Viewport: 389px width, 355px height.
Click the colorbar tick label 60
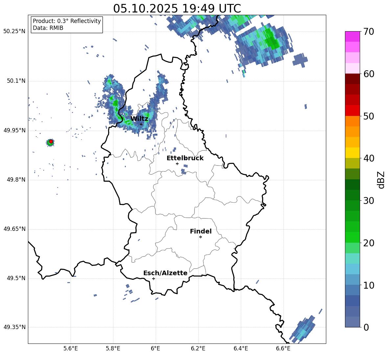pyautogui.click(x=369, y=74)
